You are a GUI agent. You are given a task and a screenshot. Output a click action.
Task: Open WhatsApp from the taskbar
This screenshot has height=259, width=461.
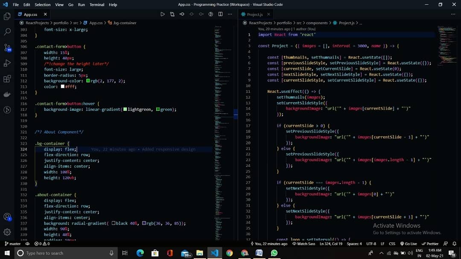coord(274,253)
